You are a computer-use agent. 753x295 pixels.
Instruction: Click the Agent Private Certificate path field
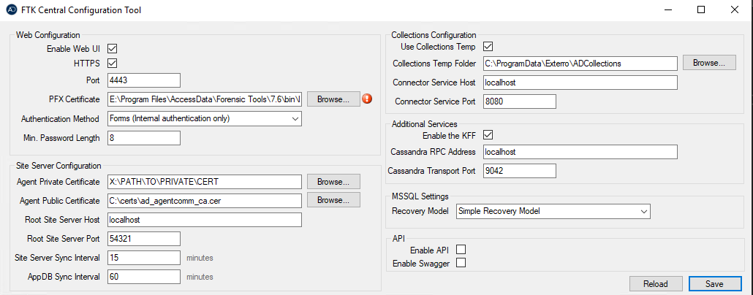pos(205,182)
